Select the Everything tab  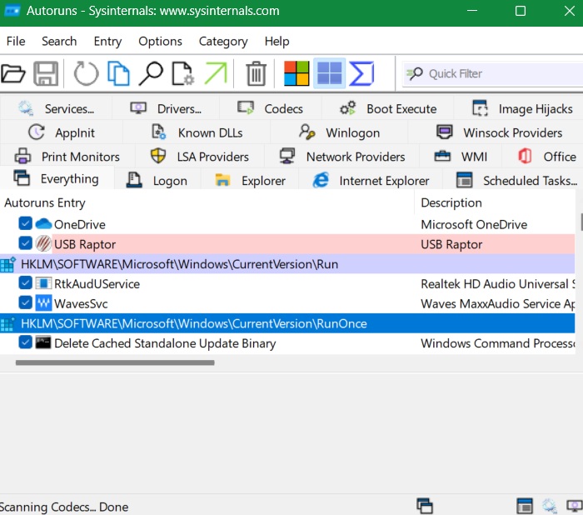(x=57, y=178)
